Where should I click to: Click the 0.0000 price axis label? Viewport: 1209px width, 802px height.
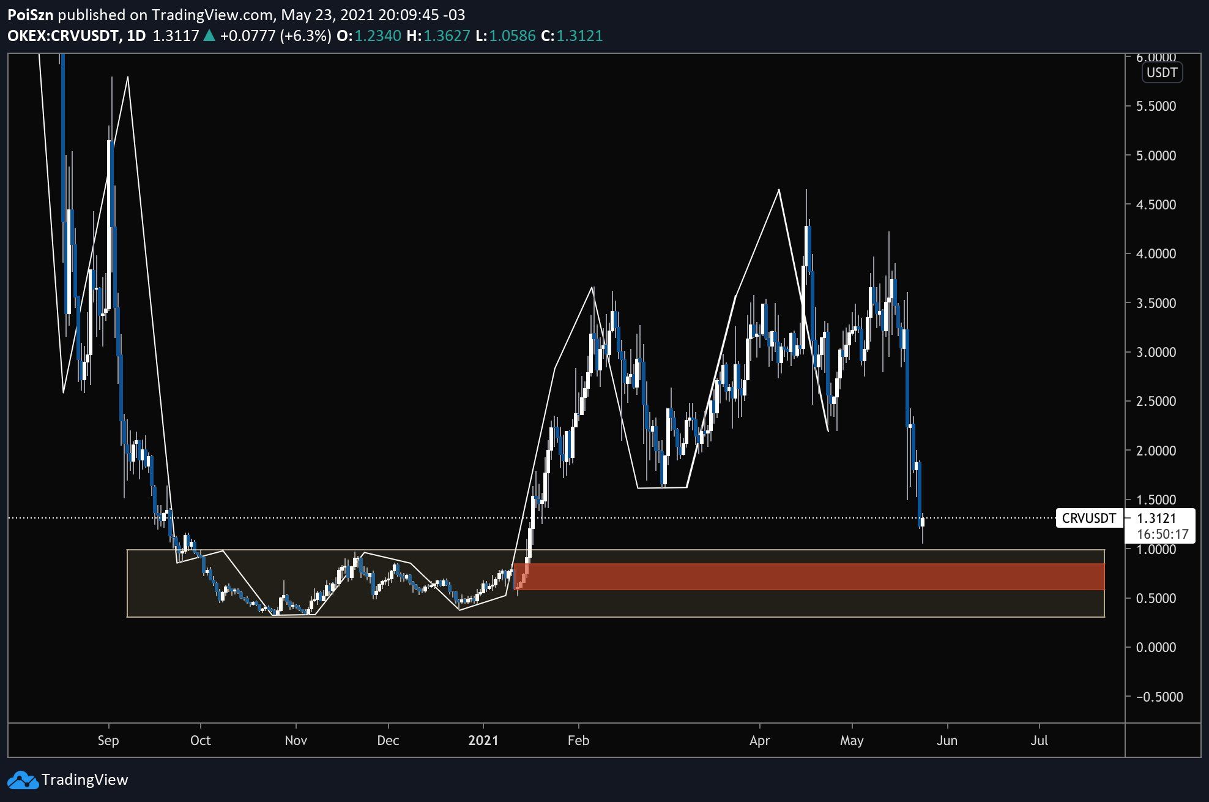click(1156, 647)
